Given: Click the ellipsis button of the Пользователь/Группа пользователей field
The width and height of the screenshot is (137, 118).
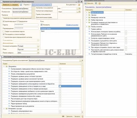Looking at the screenshot, I should pos(80,60).
